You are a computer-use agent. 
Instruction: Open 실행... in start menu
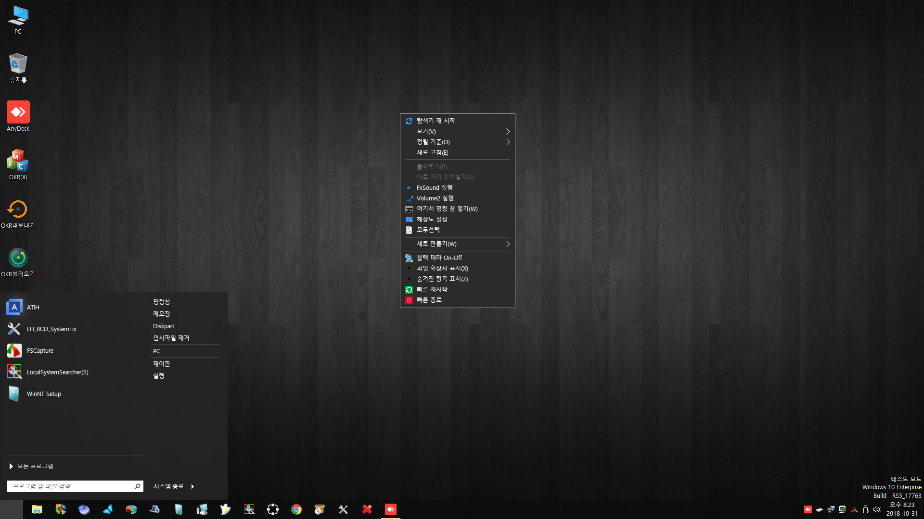coord(161,376)
